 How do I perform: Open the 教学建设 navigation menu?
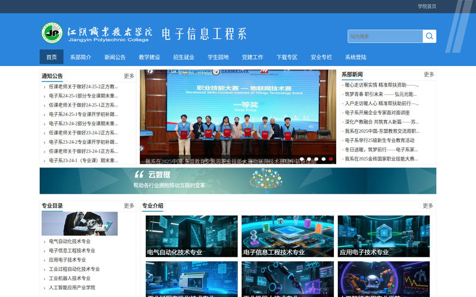149,57
